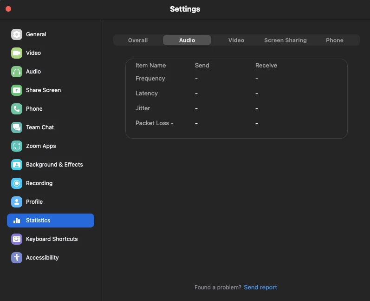Select the Audio statistics tab

(x=187, y=40)
